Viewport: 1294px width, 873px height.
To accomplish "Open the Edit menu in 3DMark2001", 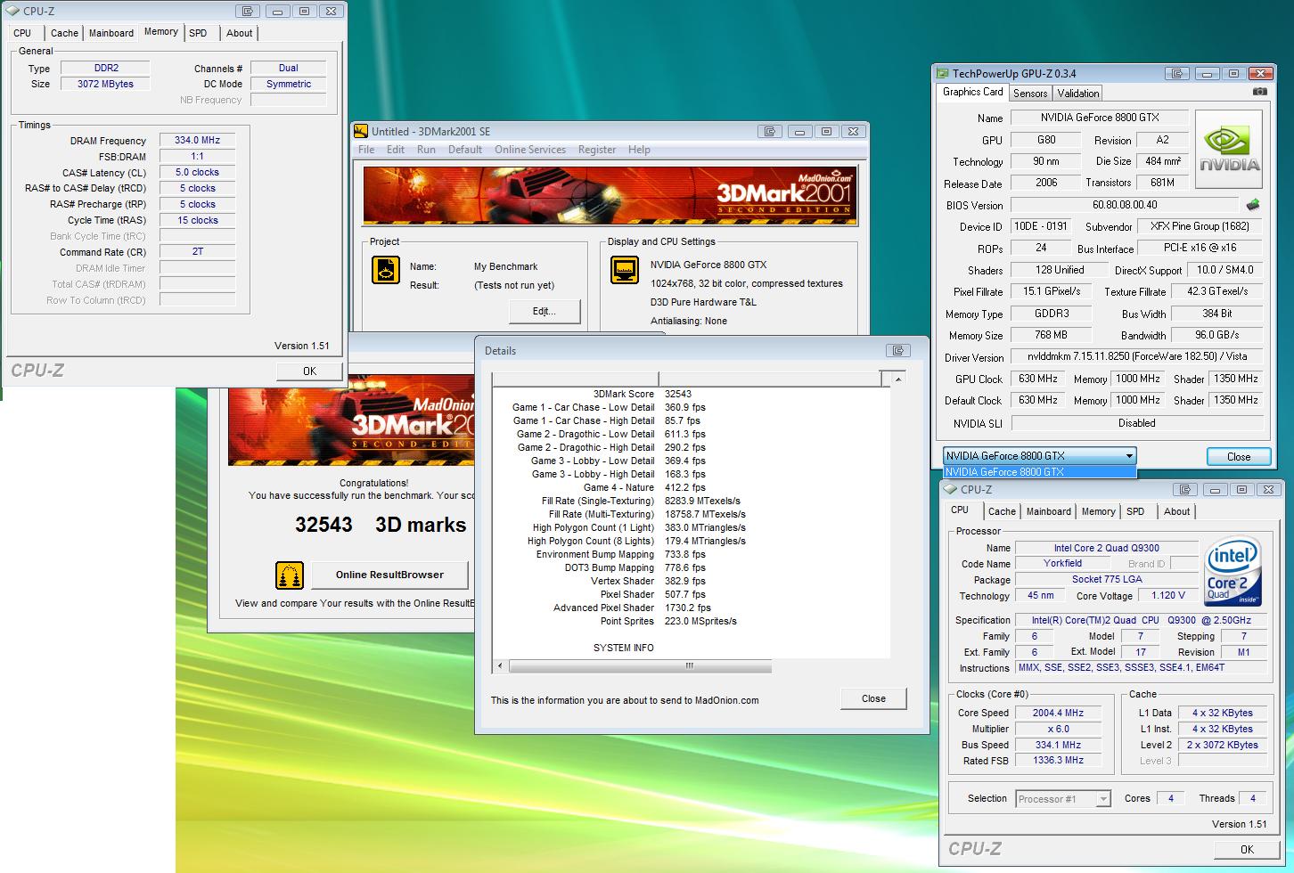I will (x=396, y=150).
